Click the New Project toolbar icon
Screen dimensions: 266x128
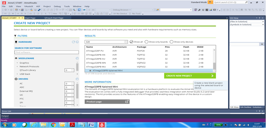pyautogui.click(x=16, y=10)
